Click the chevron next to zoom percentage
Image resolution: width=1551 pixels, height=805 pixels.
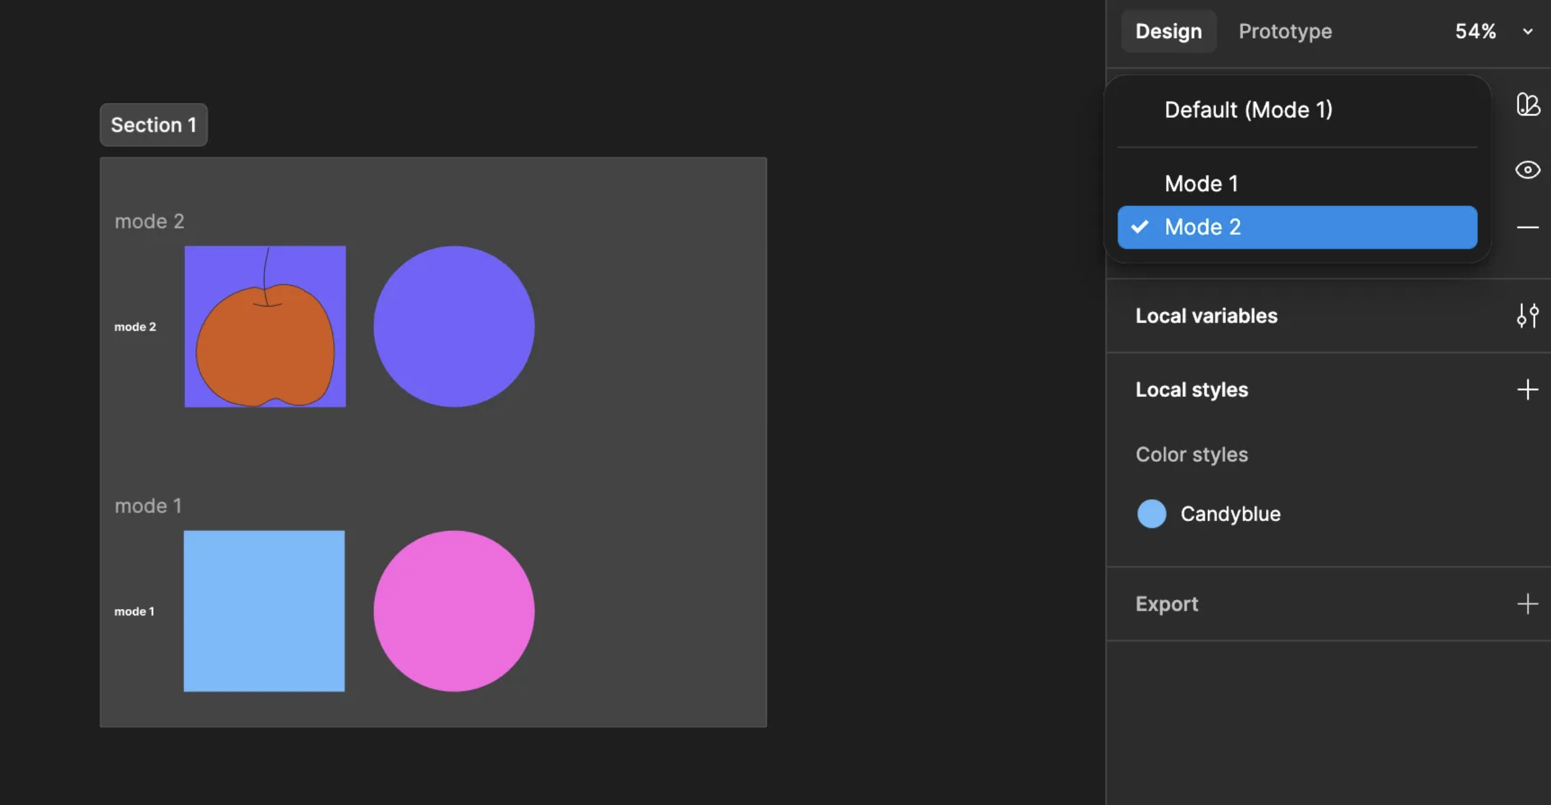click(x=1527, y=31)
